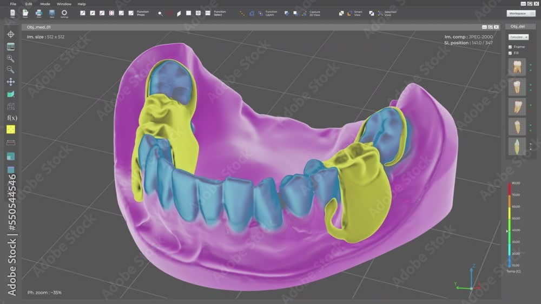
Task: Open the Window menu
Action: click(x=64, y=4)
